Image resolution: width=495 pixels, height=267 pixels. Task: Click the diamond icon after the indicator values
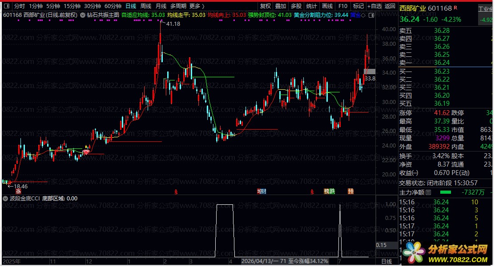(364, 15)
